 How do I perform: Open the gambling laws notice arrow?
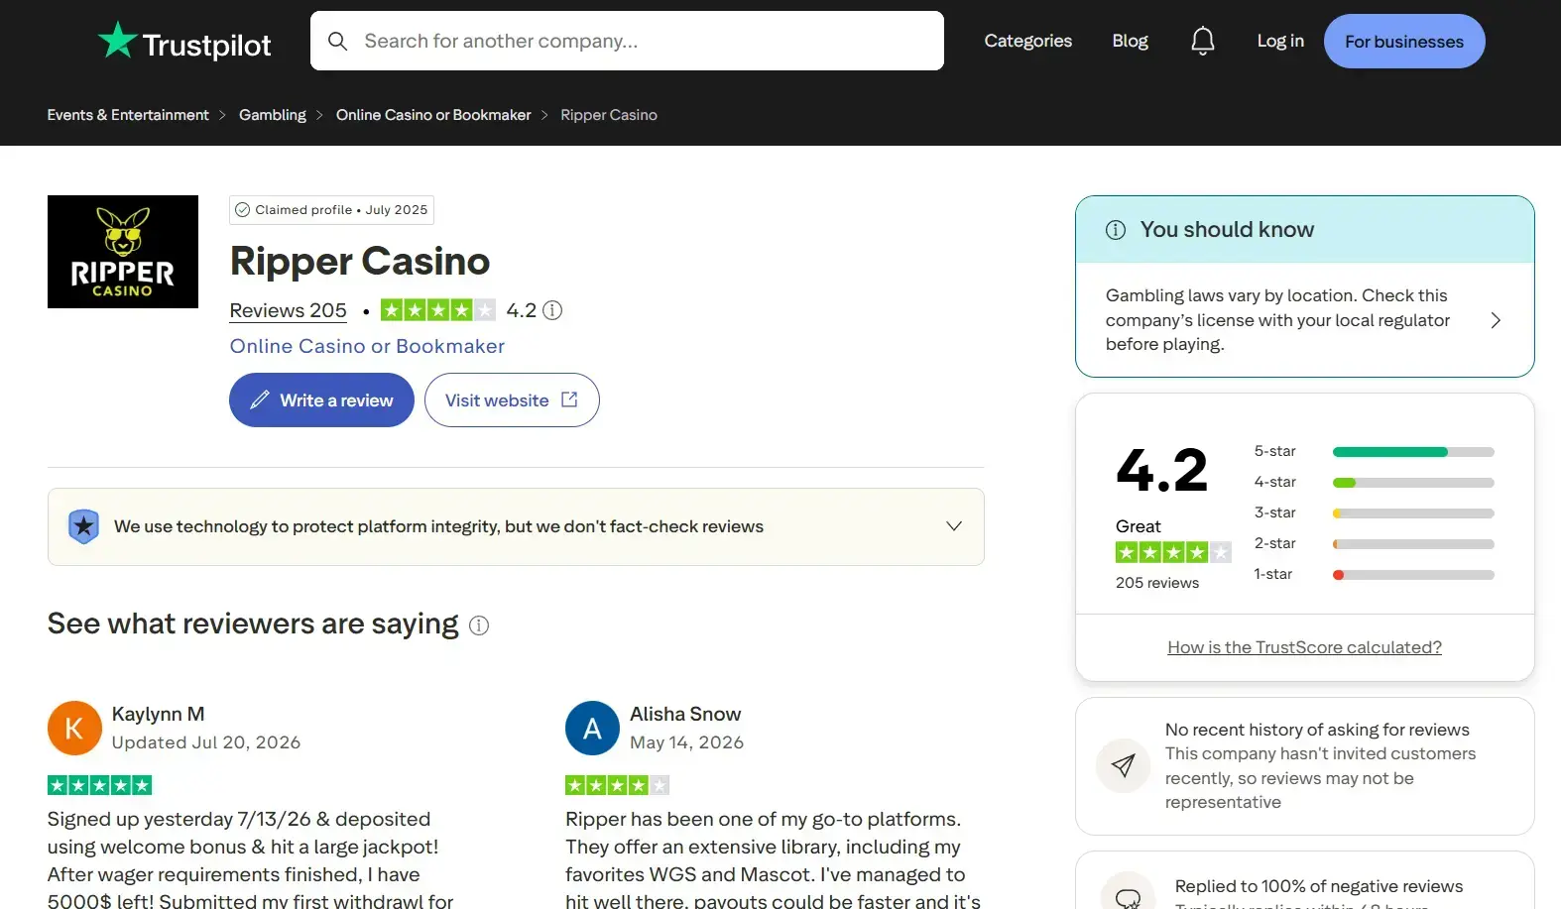(x=1496, y=320)
